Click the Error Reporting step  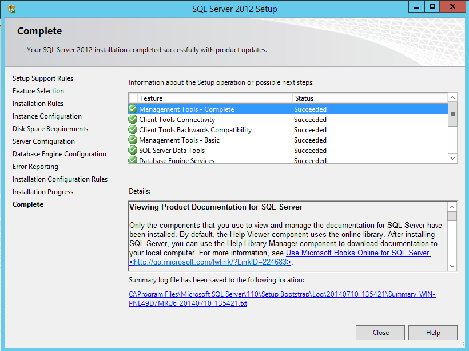(35, 167)
